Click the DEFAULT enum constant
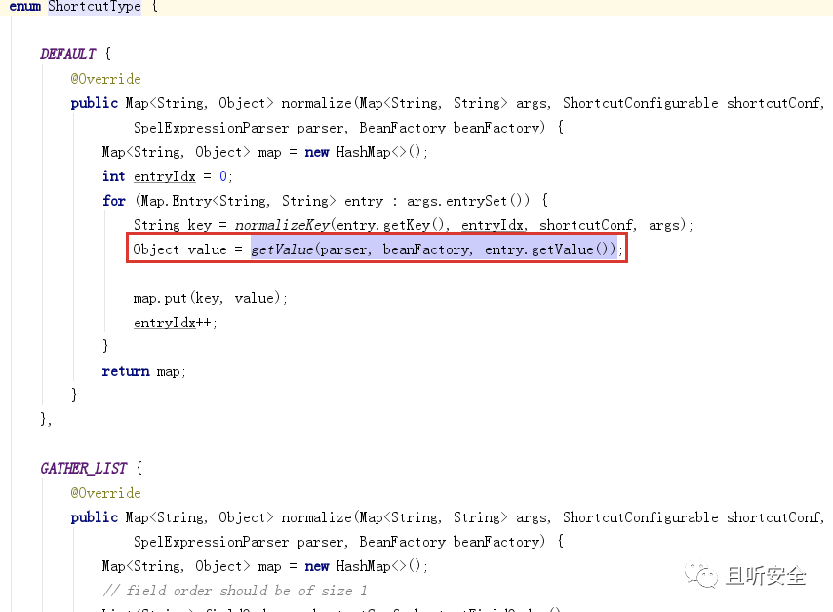 point(68,54)
